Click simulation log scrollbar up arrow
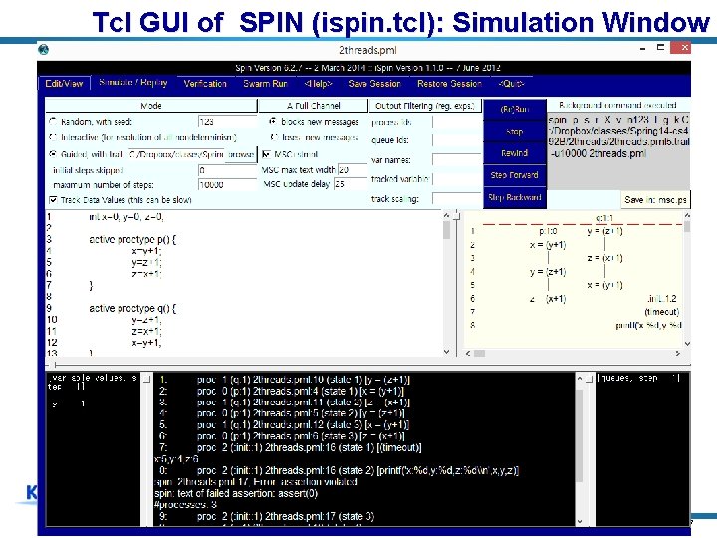Viewport: 717px width, 538px height. pos(579,379)
